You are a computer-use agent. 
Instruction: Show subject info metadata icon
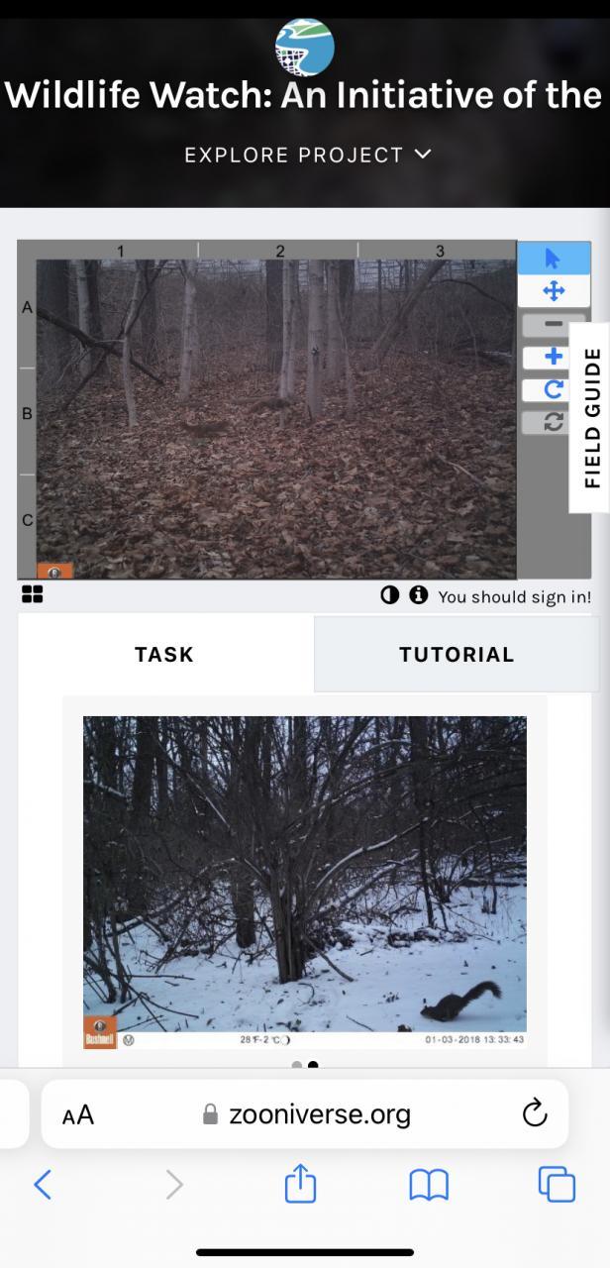pos(418,595)
